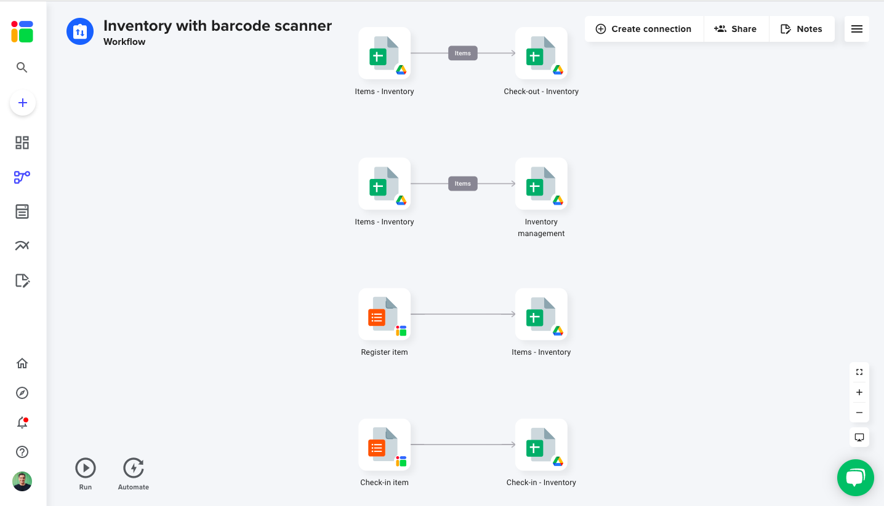Click the Create connection button
Viewport: 884px width, 506px height.
click(644, 29)
